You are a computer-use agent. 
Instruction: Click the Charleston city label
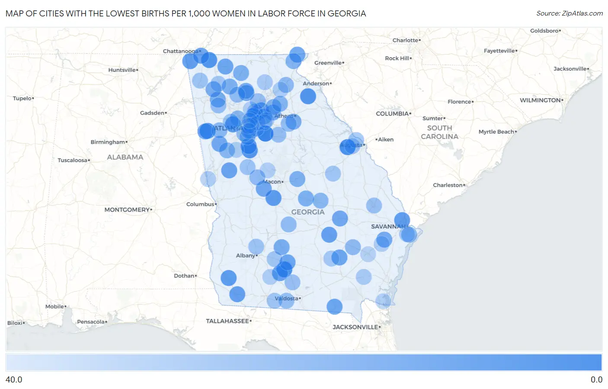tap(448, 185)
